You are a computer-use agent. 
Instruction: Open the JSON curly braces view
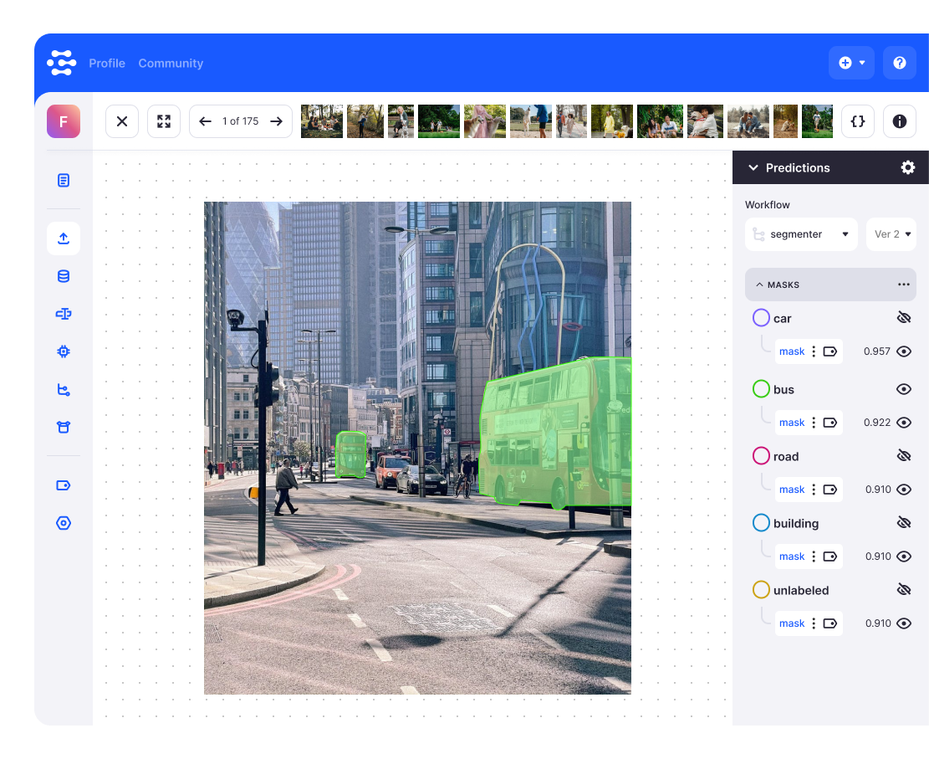coord(857,121)
